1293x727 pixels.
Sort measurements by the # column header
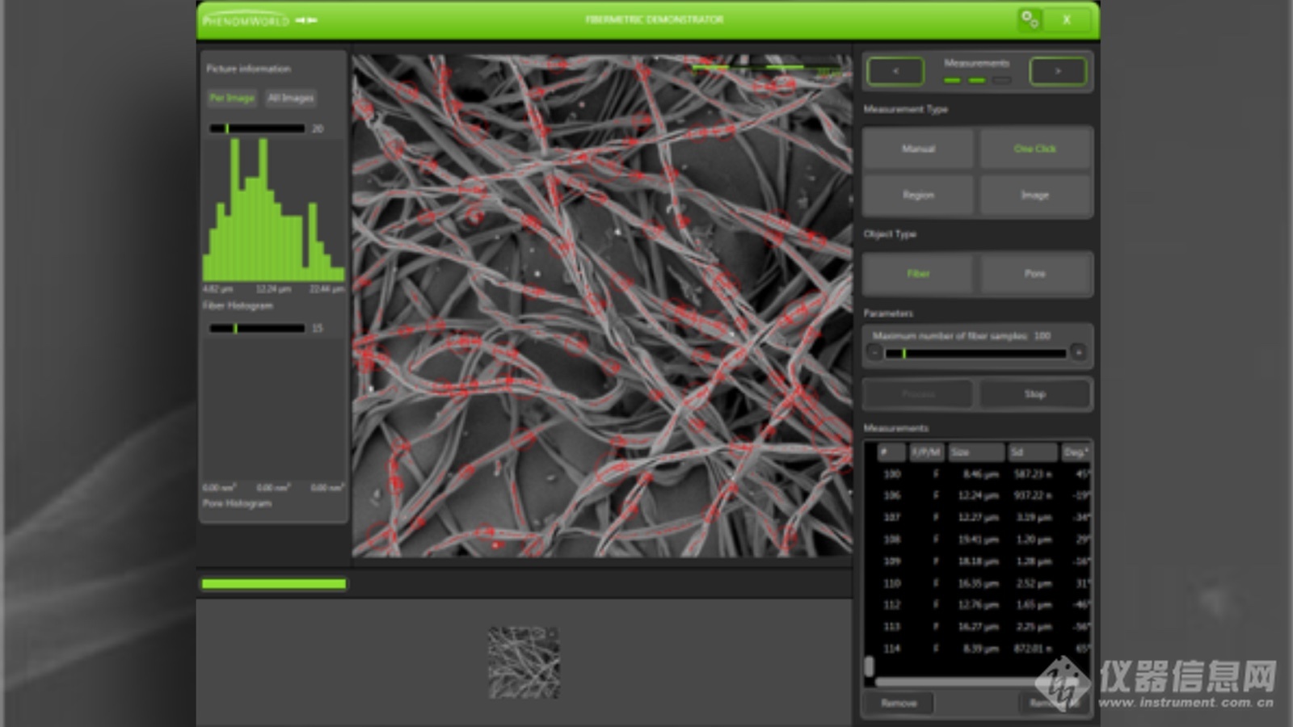click(891, 452)
